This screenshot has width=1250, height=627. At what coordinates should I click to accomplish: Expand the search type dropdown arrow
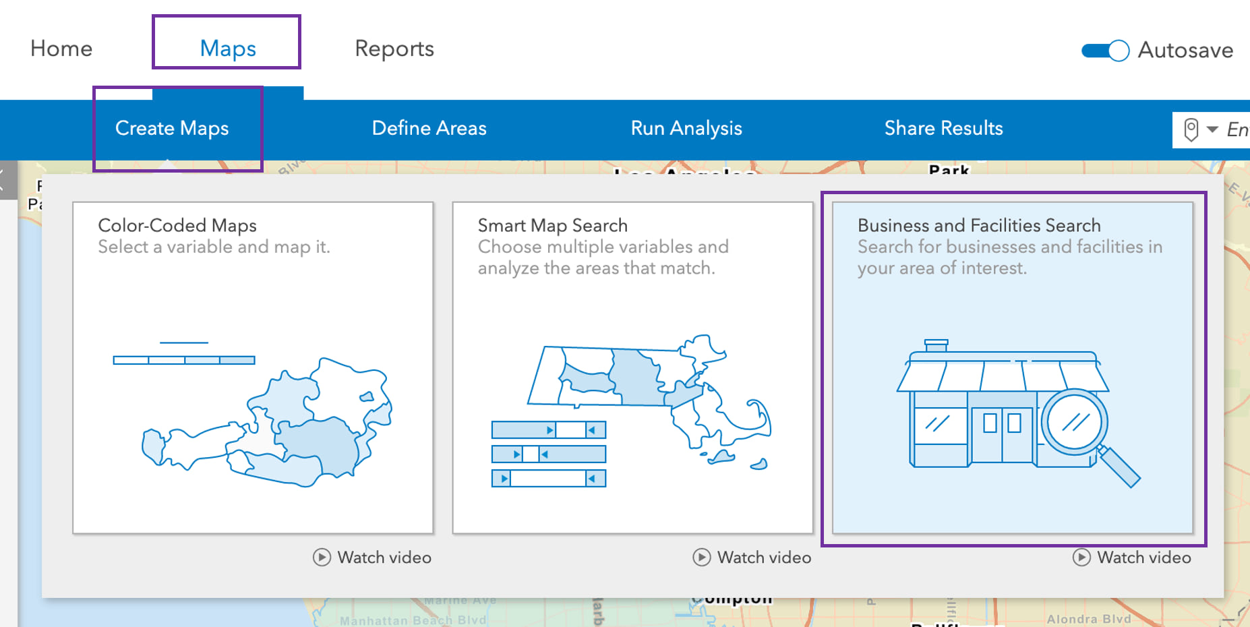[x=1212, y=129]
